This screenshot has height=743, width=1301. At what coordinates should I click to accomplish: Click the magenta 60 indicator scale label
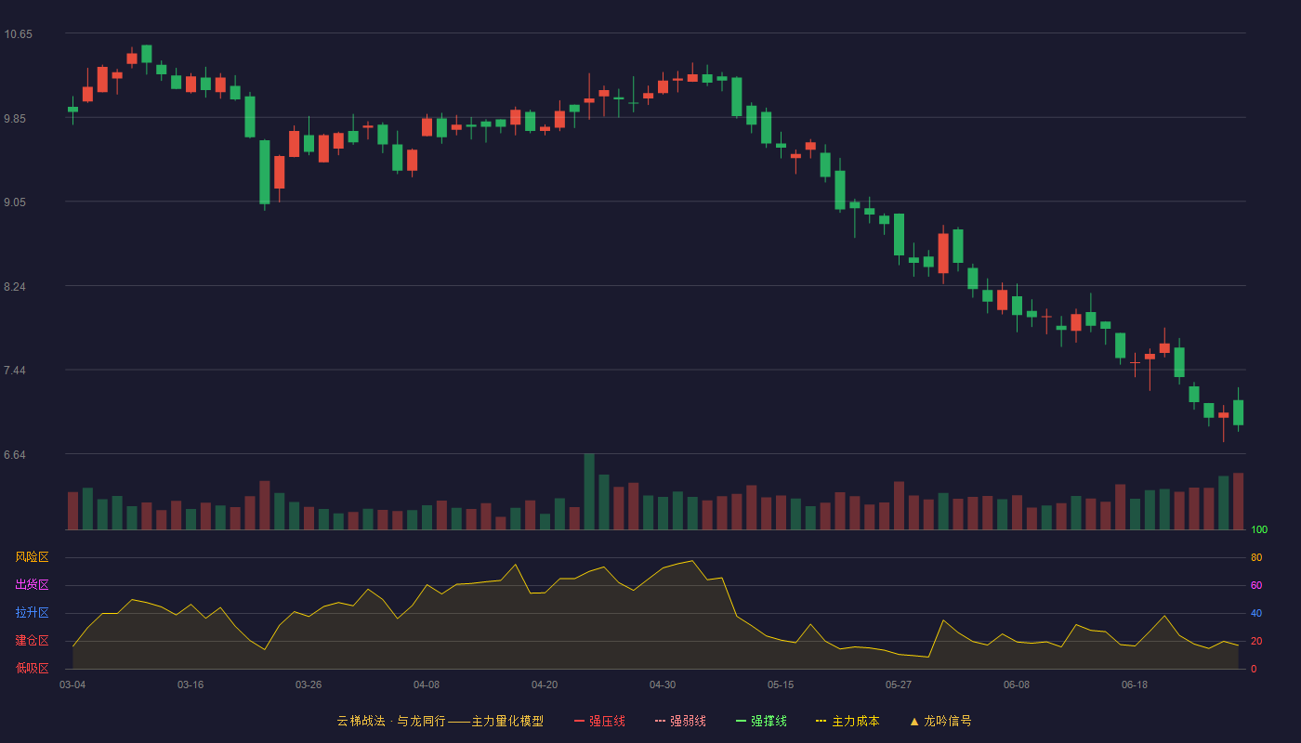tap(1256, 585)
